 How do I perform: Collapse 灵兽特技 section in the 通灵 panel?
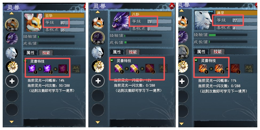196,60
